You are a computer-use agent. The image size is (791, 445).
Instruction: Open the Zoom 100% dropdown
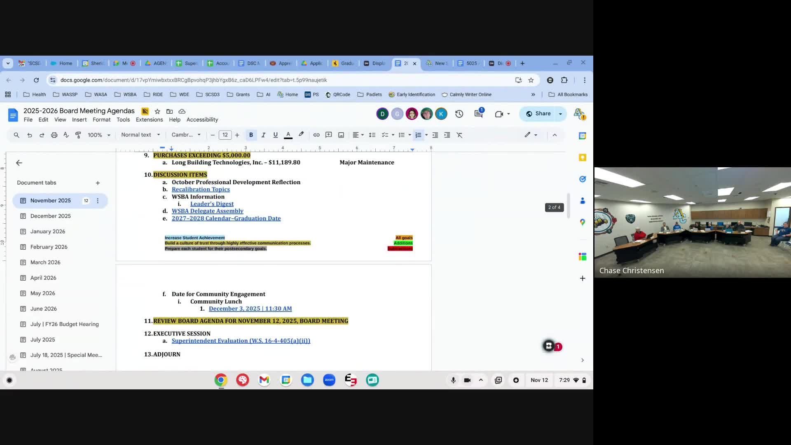point(99,135)
